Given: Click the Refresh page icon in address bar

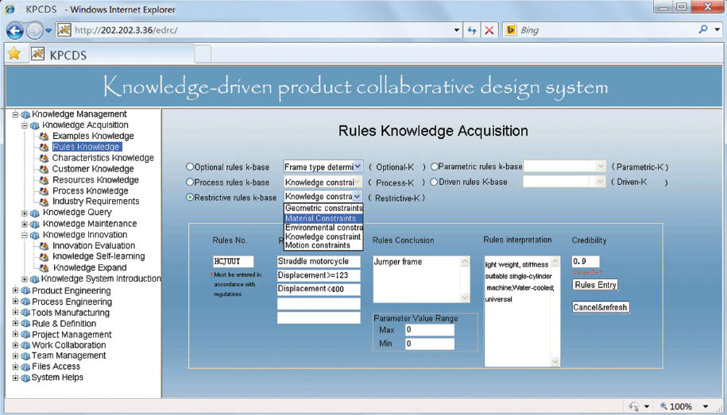Looking at the screenshot, I should [x=472, y=30].
